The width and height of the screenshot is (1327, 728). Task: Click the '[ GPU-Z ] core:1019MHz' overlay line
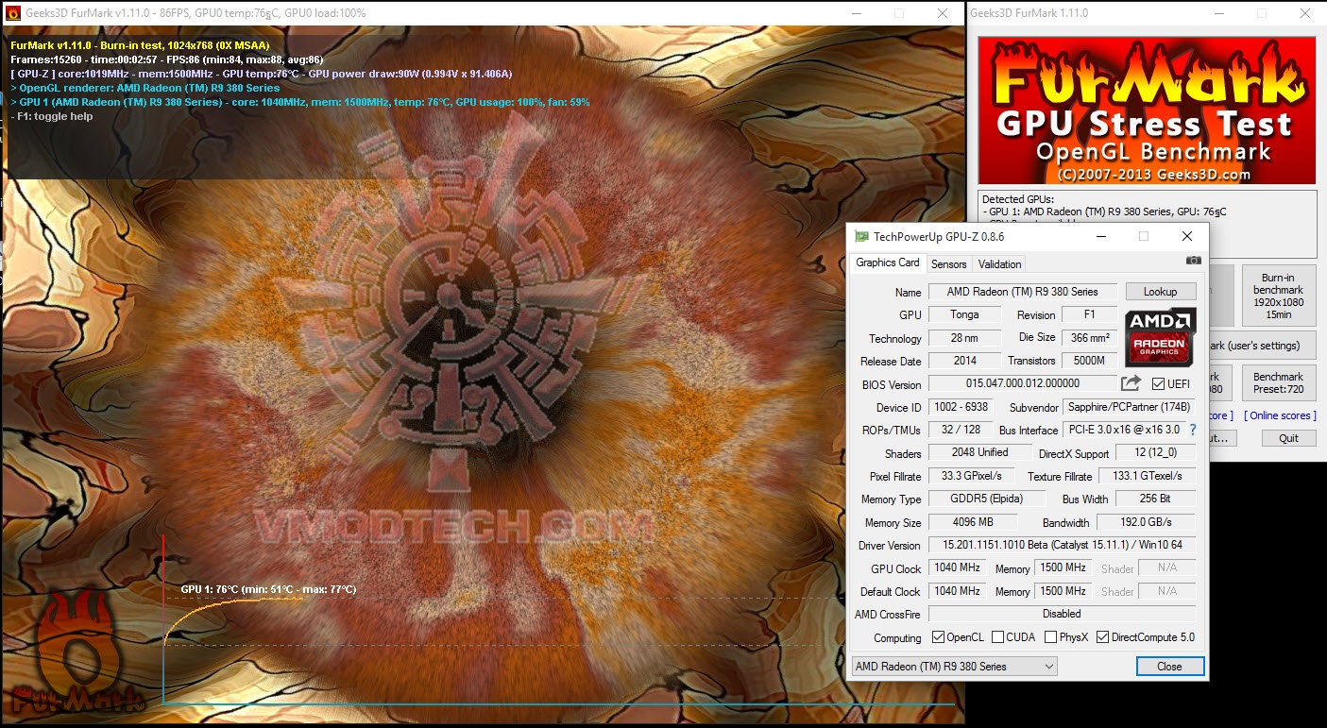pyautogui.click(x=262, y=74)
